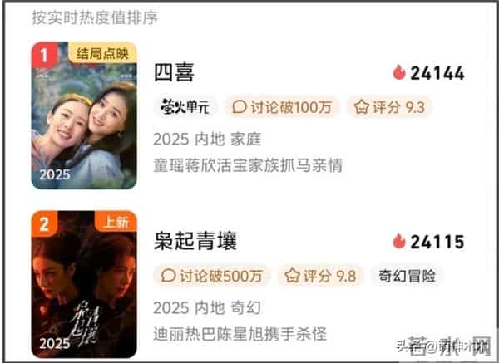
Task: Open the 四喜 poster thumbnail
Action: 84,115
